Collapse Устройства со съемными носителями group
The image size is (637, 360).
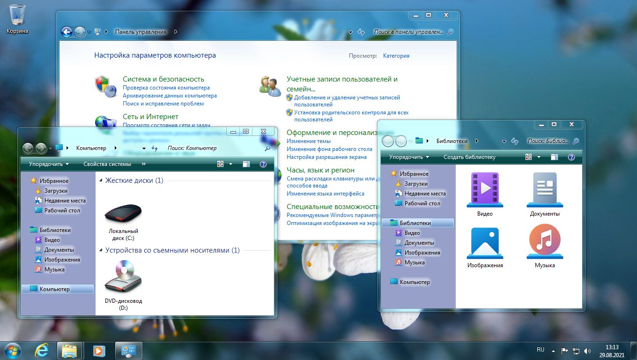click(x=101, y=251)
